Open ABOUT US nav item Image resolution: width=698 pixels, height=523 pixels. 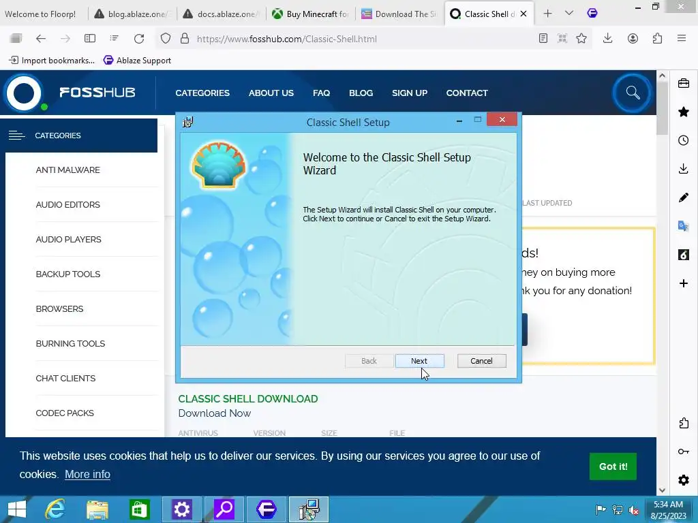[271, 93]
